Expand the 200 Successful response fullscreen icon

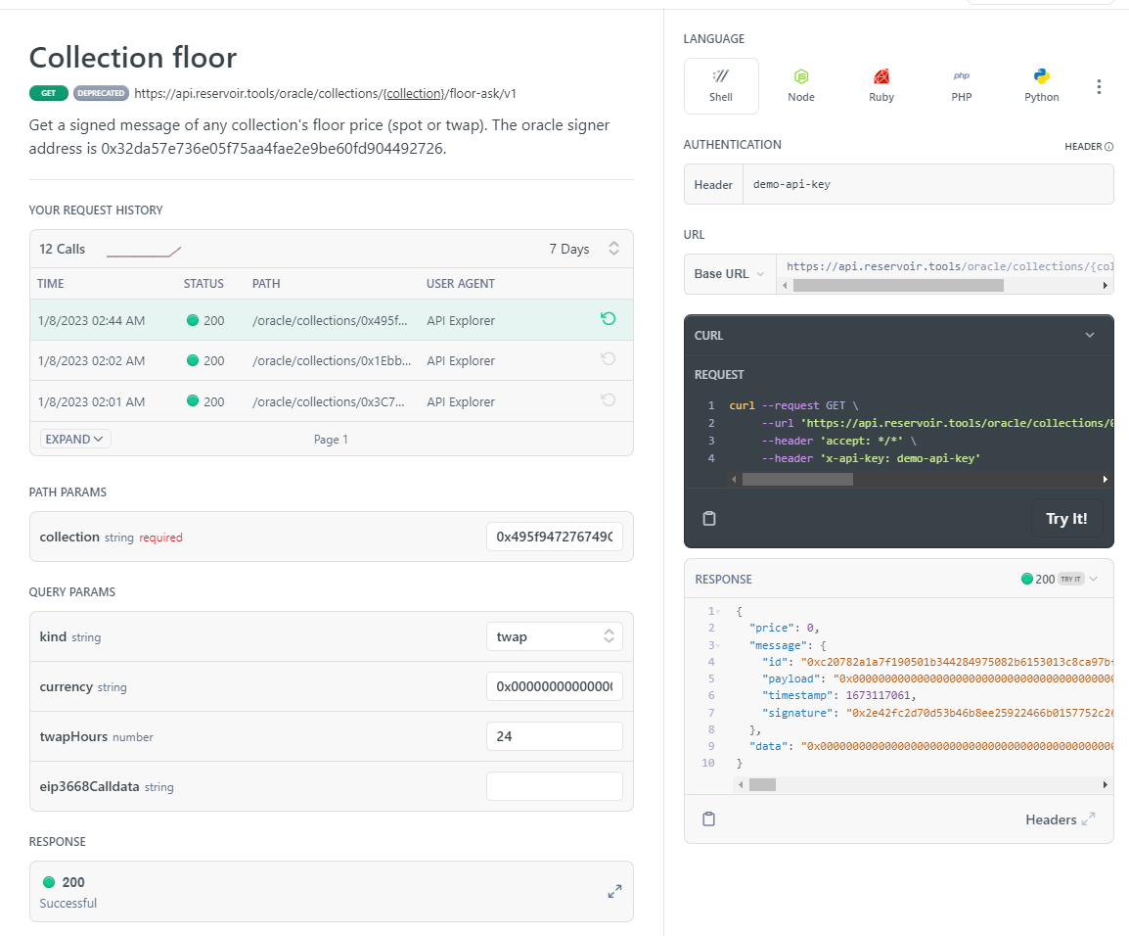point(614,892)
